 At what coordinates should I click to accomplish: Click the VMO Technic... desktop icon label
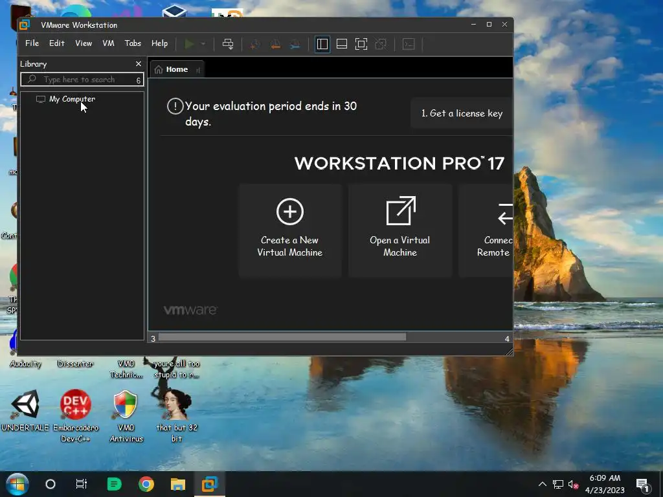(x=126, y=369)
